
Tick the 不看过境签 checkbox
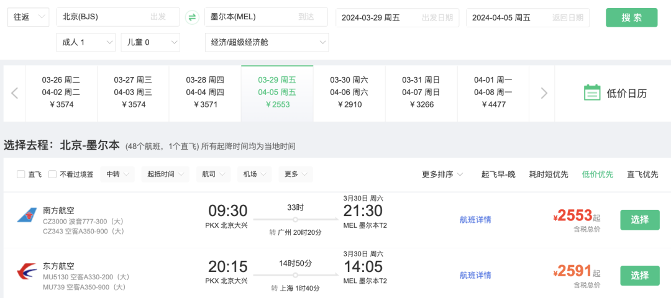tap(53, 174)
